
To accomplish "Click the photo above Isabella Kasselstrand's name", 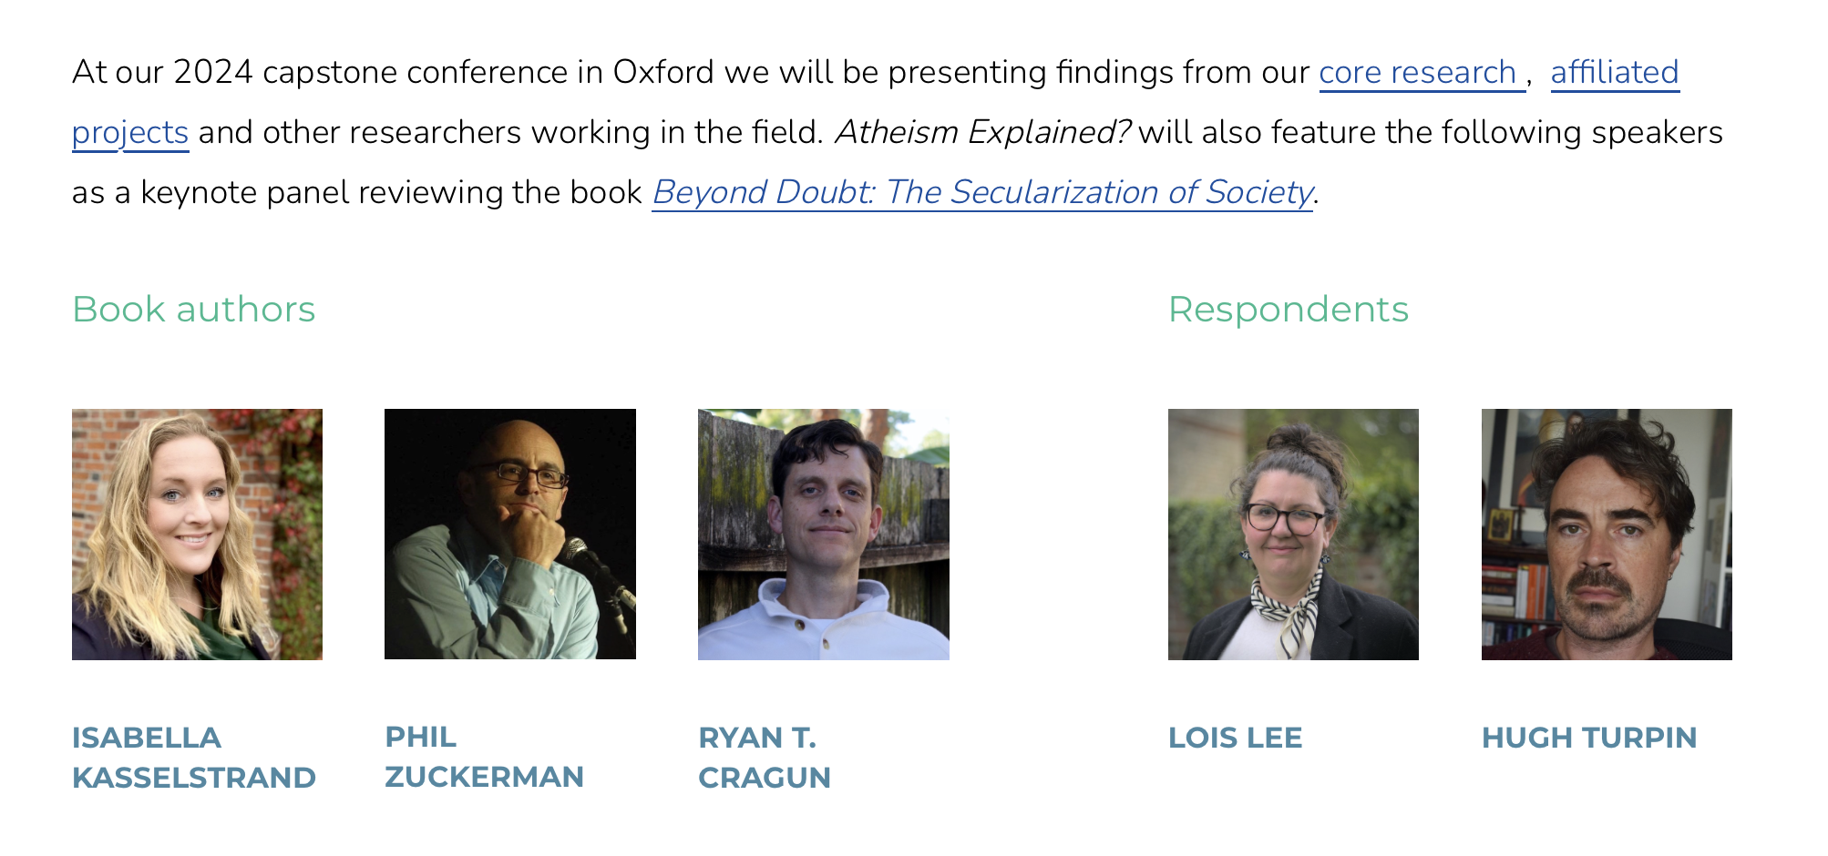I will coord(197,535).
